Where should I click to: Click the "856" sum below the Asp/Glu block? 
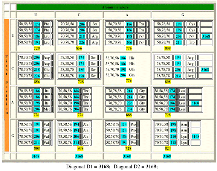point(37,82)
